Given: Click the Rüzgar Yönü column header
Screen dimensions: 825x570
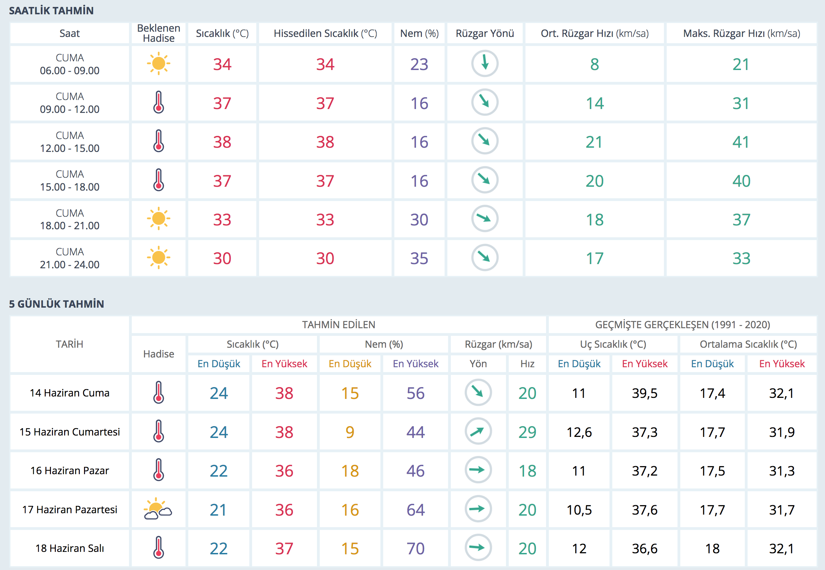Looking at the screenshot, I should click(484, 33).
